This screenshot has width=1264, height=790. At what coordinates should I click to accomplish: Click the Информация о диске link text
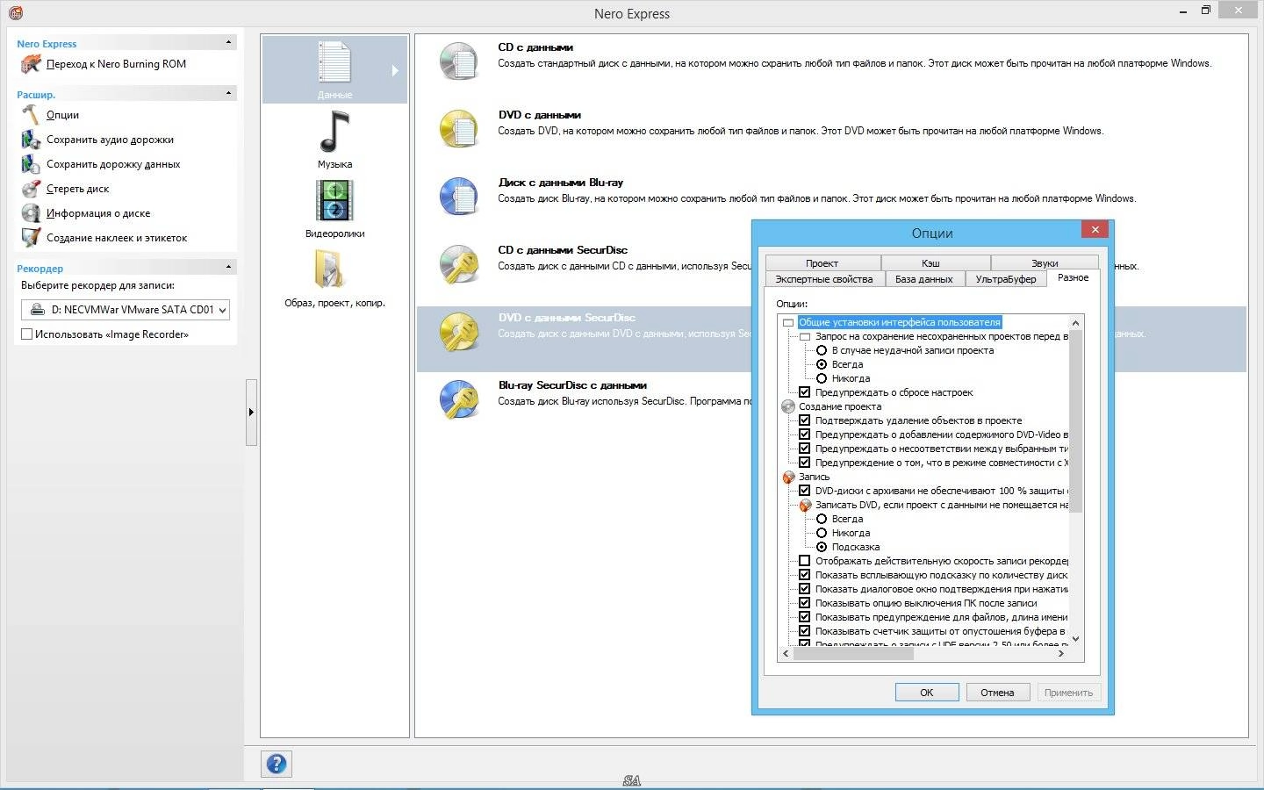click(98, 213)
